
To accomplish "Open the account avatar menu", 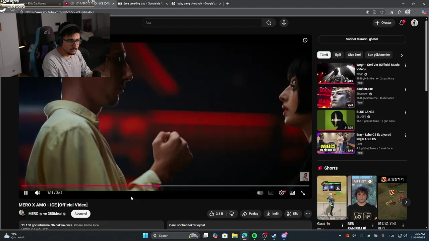I will point(415,23).
